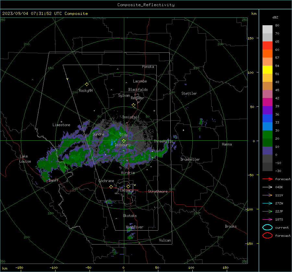292x272 pixels.
Task: Click the 20 dBZ green color swatch
Action: click(267, 135)
